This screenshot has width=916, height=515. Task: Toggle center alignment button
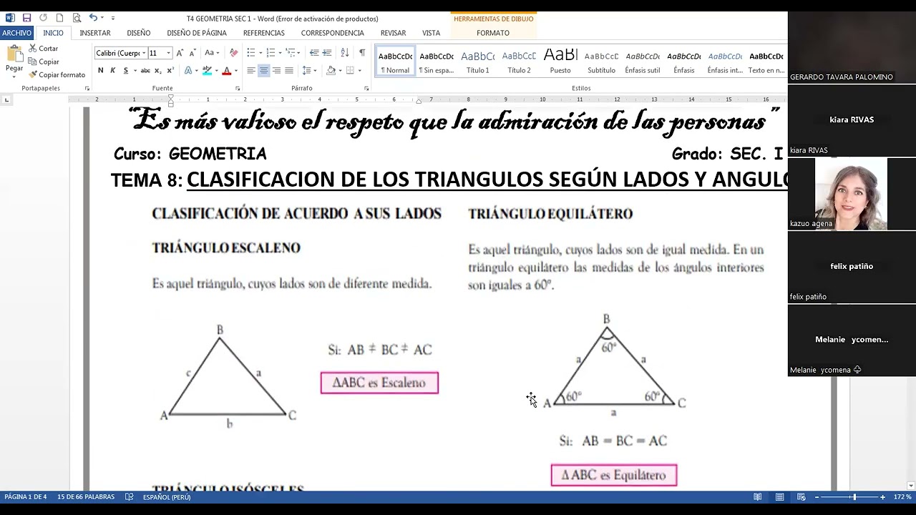pyautogui.click(x=263, y=70)
